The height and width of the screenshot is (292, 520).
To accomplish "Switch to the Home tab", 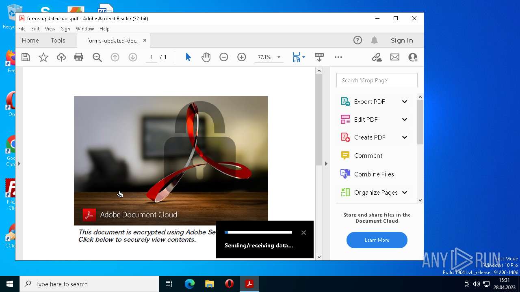I will [x=30, y=41].
